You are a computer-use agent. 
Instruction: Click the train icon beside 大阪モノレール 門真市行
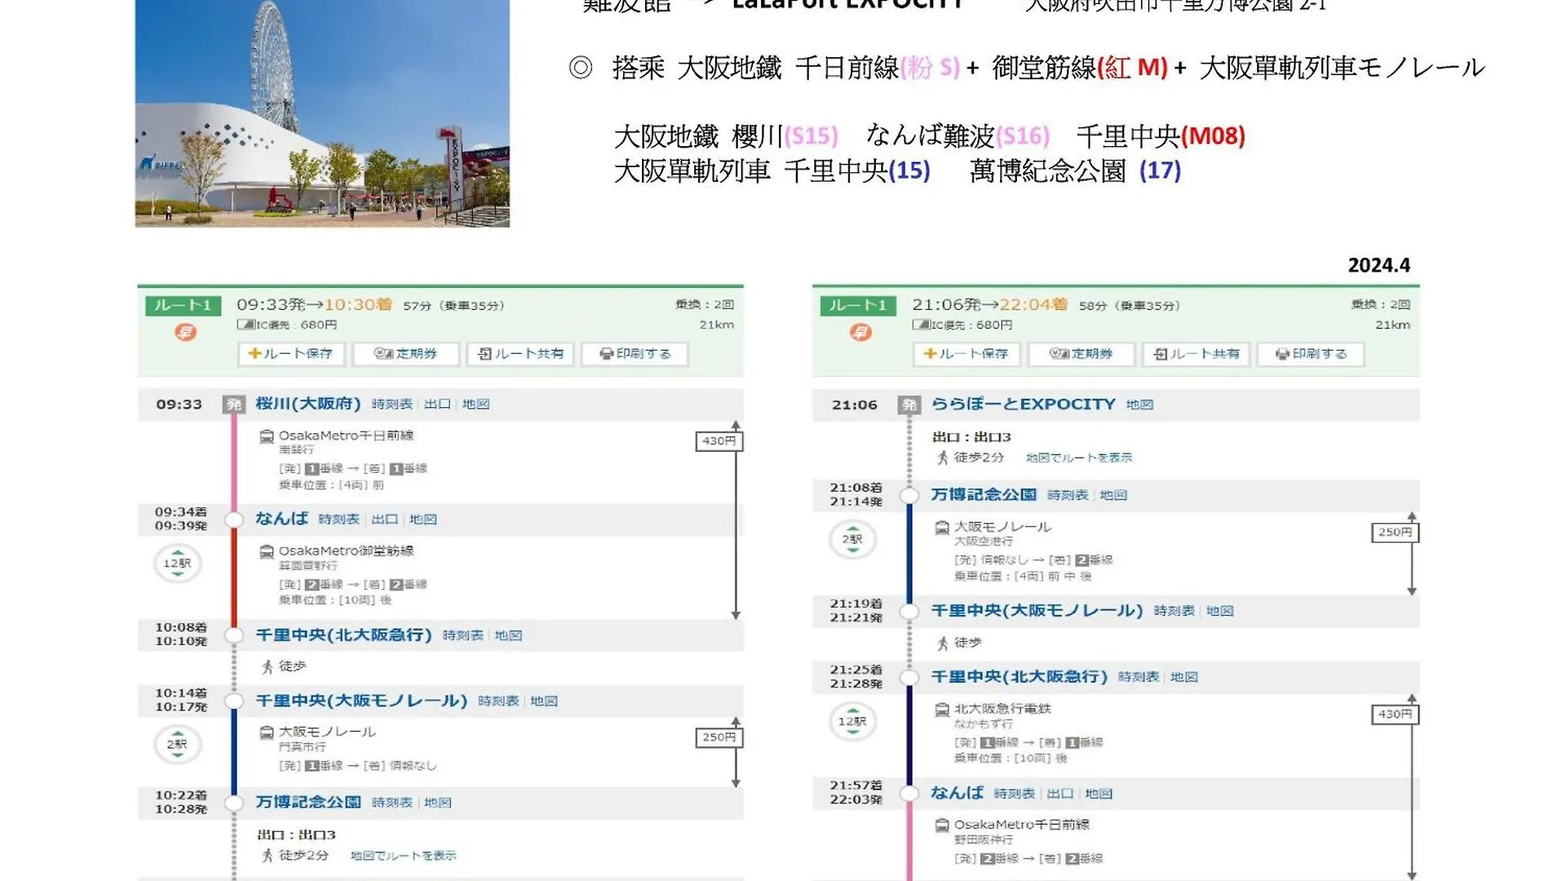pos(266,733)
